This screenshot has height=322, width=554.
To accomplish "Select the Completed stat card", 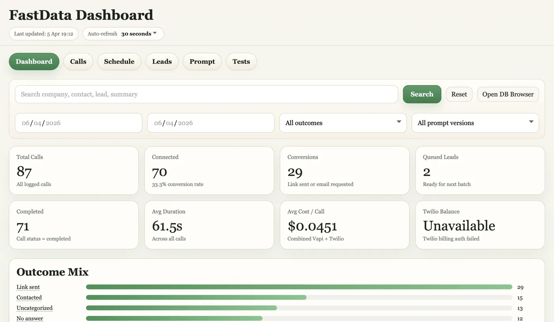I will [x=74, y=225].
